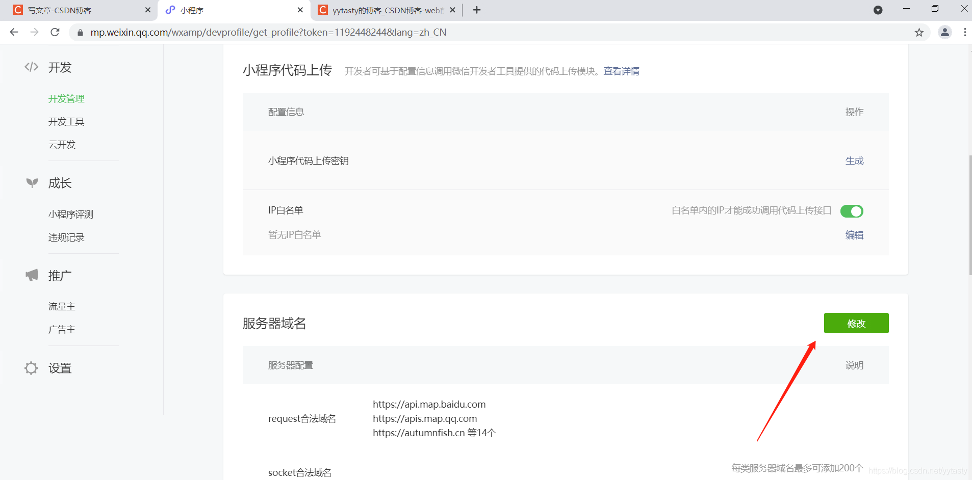Click the green 修改 button
The width and height of the screenshot is (972, 480).
point(856,323)
